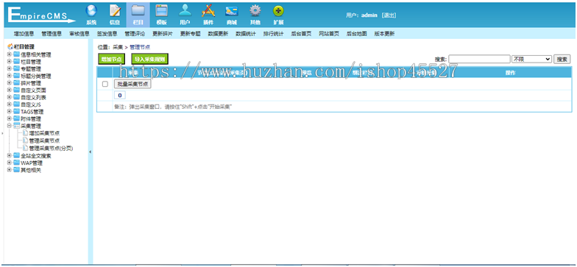Screen dimensions: 577x267
Task: Click the green 增加节点 button
Action: click(x=112, y=59)
